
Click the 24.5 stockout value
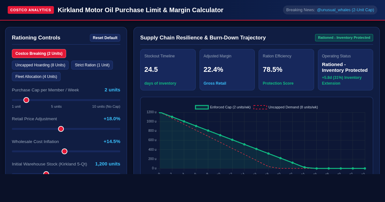pos(151,70)
